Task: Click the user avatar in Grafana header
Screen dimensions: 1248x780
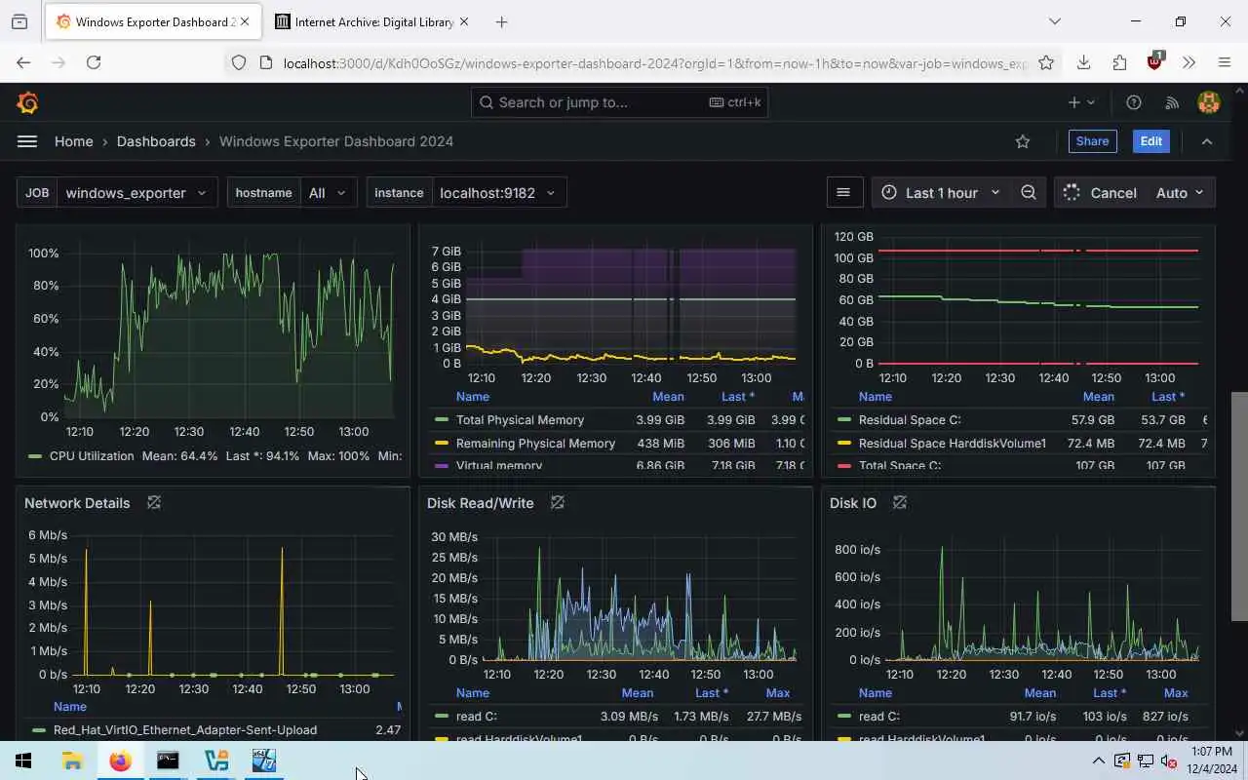Action: point(1209,102)
